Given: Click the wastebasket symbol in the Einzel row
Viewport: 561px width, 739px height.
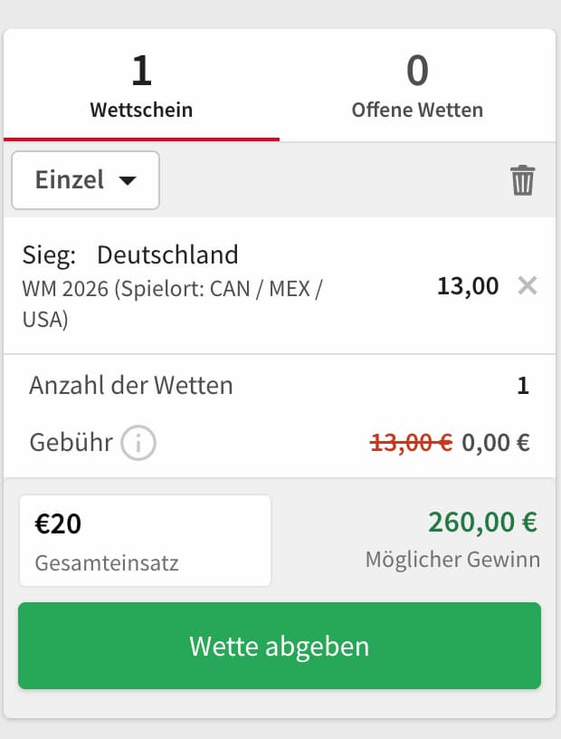Looking at the screenshot, I should (x=522, y=179).
